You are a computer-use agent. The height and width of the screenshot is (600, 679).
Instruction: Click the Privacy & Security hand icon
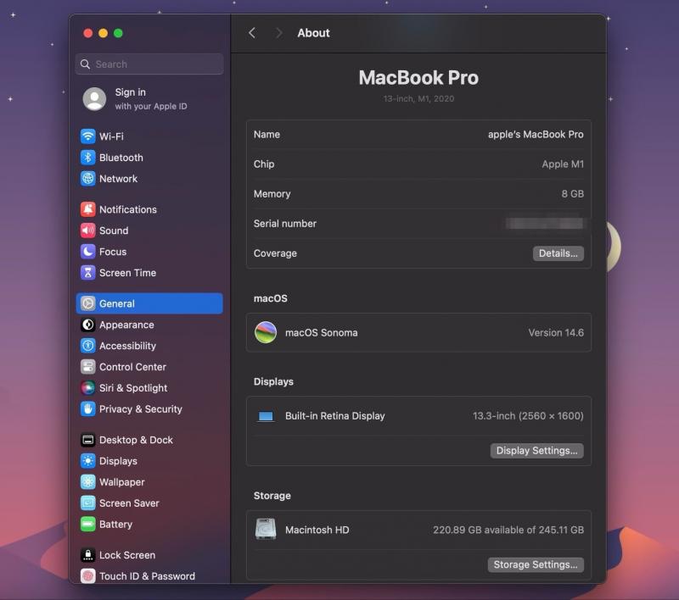[88, 409]
